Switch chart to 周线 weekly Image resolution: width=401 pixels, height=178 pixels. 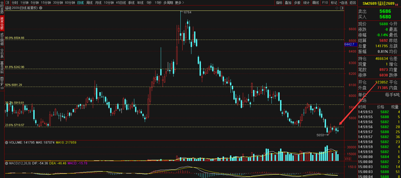(89, 3)
